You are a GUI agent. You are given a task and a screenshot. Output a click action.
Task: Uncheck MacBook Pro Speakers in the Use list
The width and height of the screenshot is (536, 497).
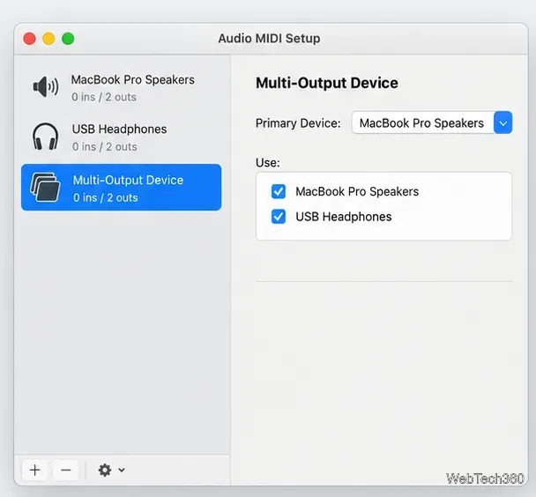point(279,191)
